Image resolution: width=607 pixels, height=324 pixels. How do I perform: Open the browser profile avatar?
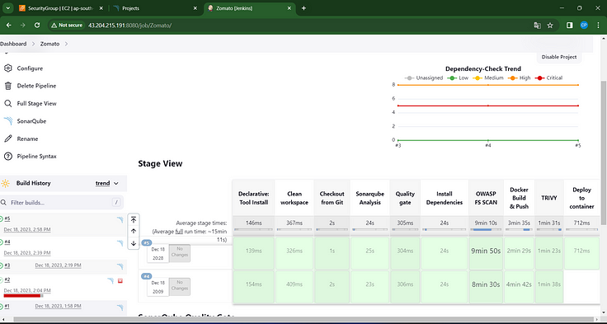pos(584,26)
